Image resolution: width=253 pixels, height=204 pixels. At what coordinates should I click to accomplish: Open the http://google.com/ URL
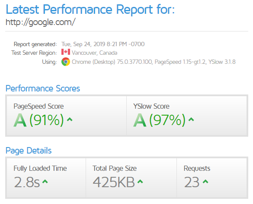[x=41, y=22]
